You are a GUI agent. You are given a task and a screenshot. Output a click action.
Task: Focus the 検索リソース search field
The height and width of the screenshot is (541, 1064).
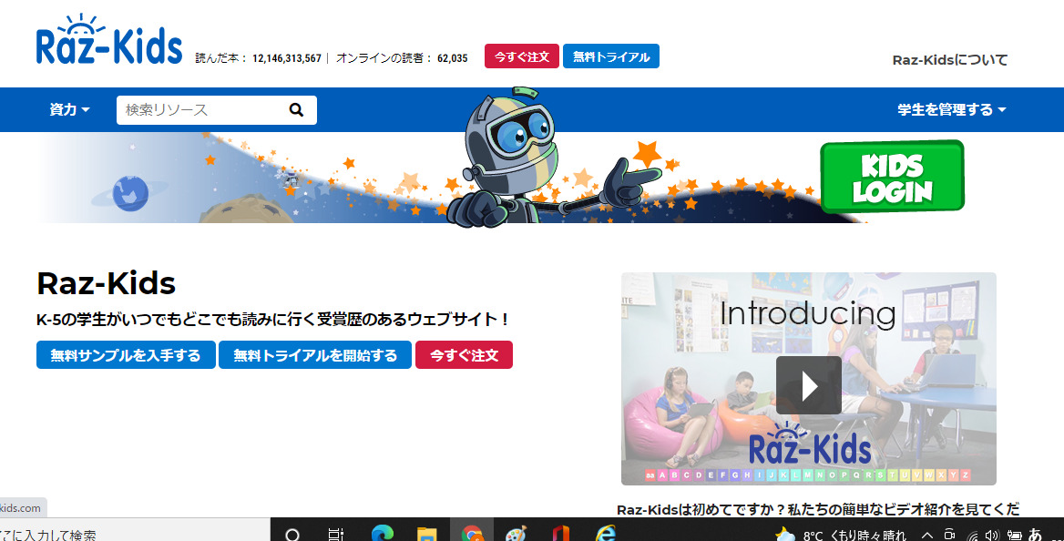coord(199,110)
